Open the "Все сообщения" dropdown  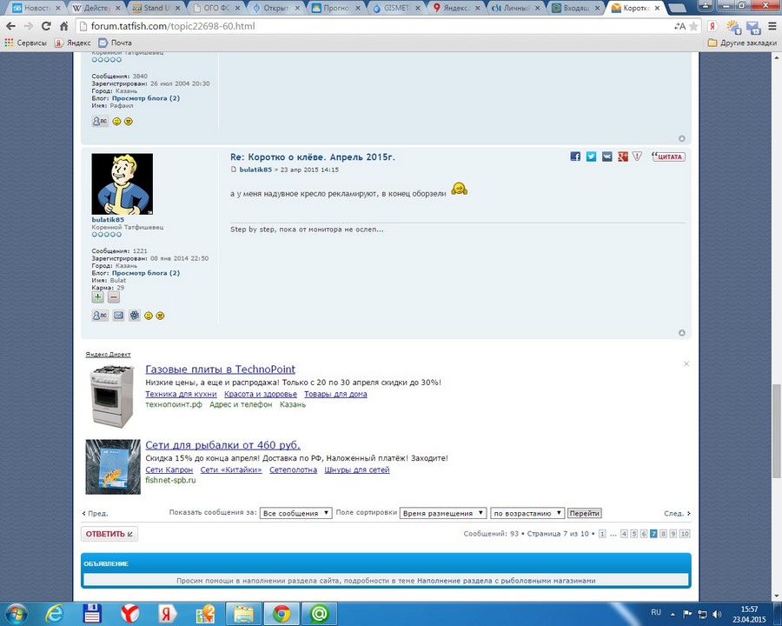tap(295, 513)
